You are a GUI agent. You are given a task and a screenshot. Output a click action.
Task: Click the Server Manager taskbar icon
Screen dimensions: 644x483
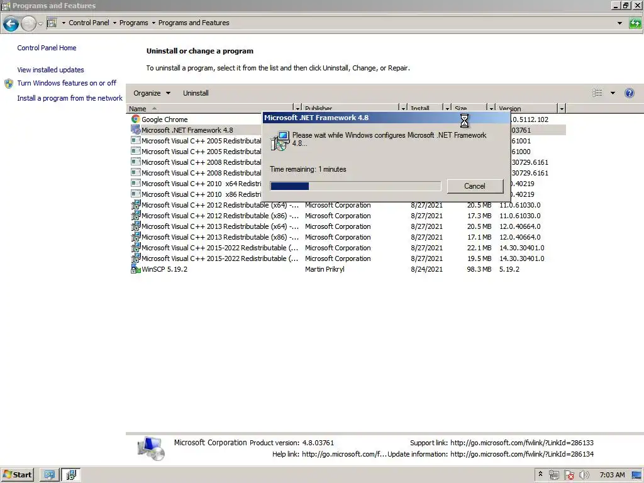[49, 475]
